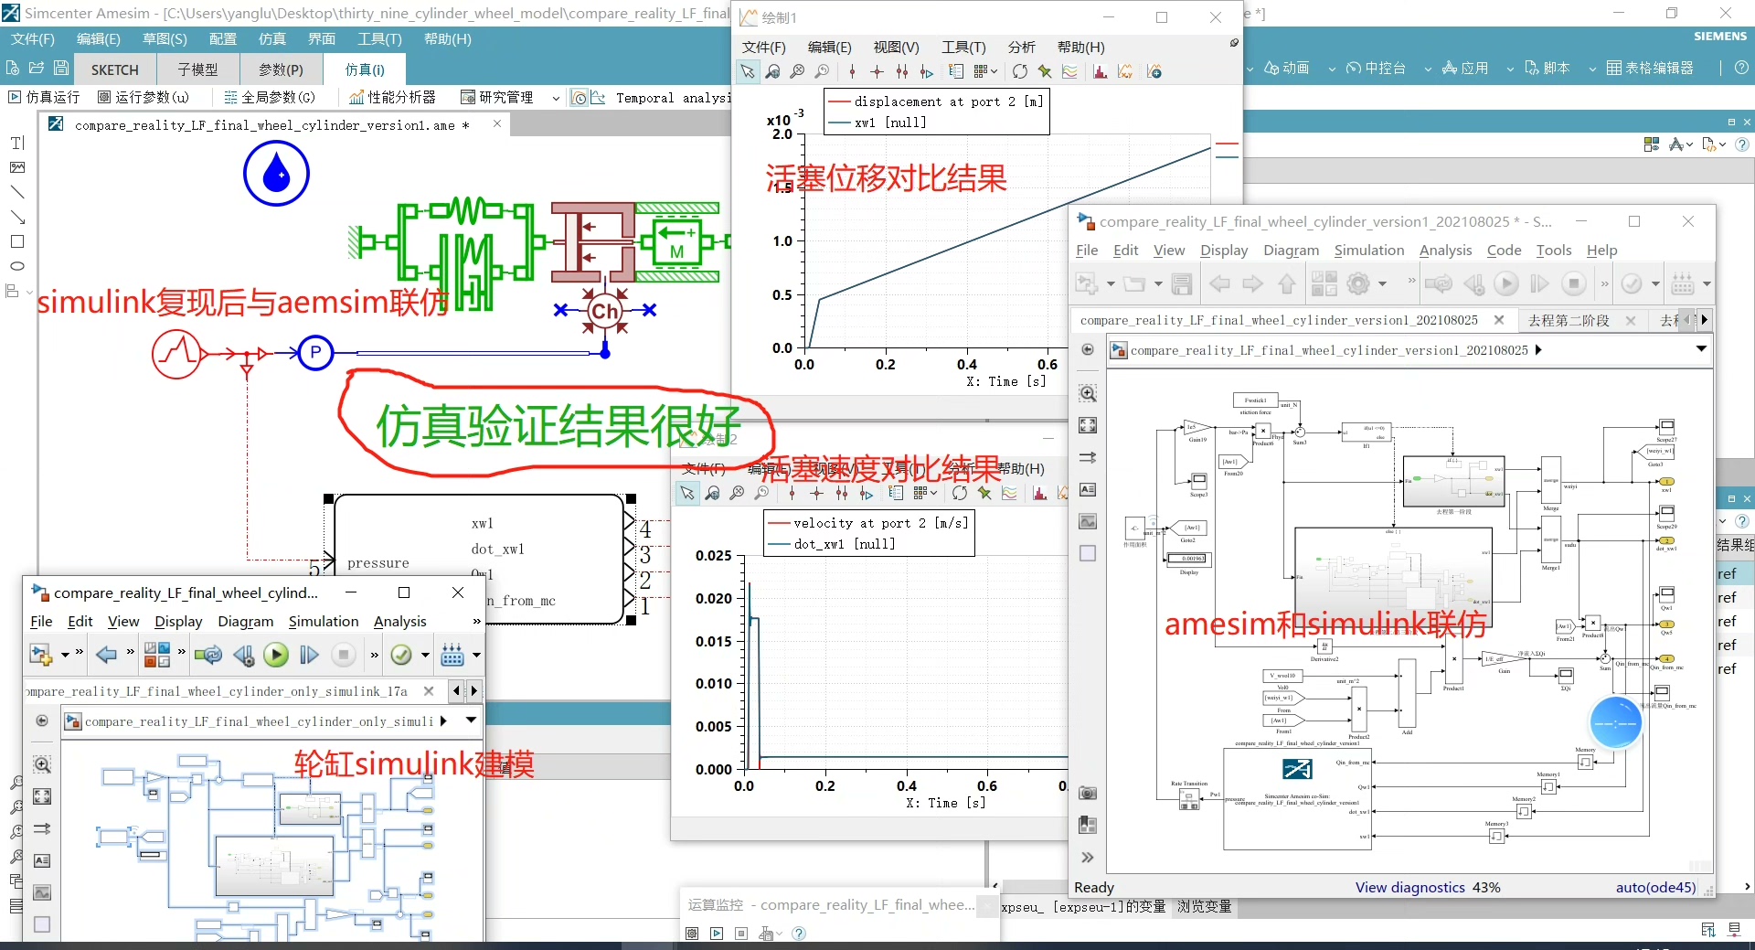
Task: Click the hydraulic fluid drop icon on sketch
Action: (x=276, y=173)
